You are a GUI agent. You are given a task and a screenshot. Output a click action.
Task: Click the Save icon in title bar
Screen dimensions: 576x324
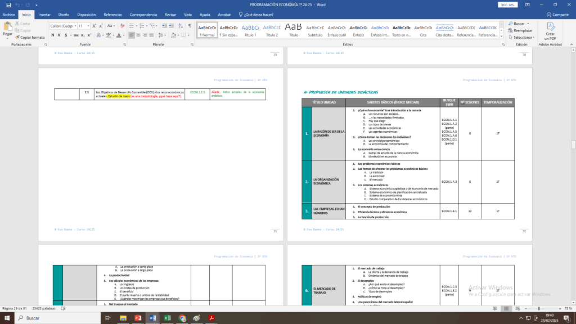pos(8,4)
